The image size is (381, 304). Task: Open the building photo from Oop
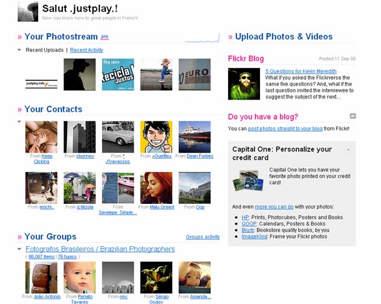coord(195,188)
